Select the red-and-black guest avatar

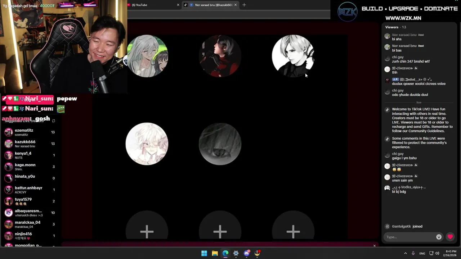click(x=220, y=56)
